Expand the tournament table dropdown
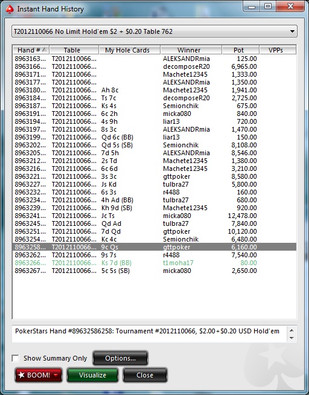This screenshot has width=309, height=395. click(292, 31)
